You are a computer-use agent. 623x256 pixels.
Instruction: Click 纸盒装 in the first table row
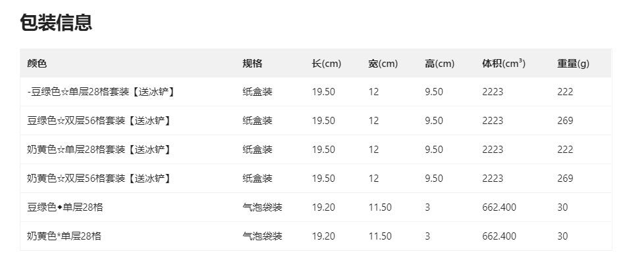(x=257, y=92)
